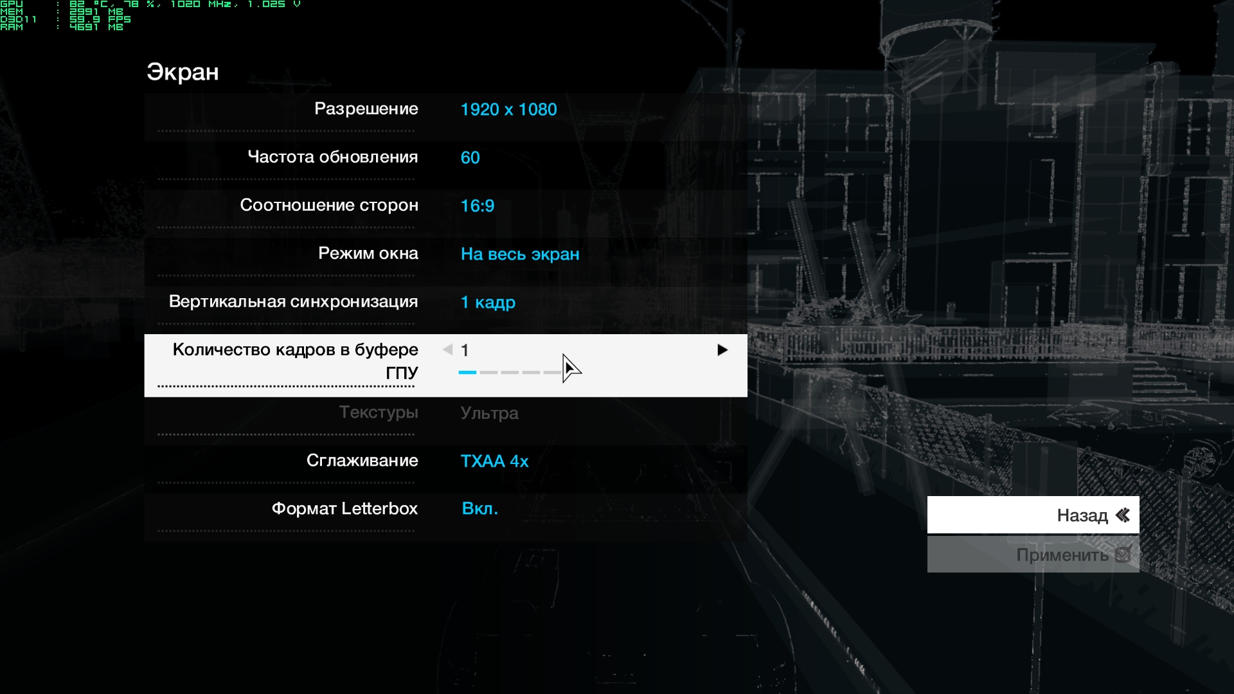Change the 16:9 aspect ratio value

tap(478, 206)
